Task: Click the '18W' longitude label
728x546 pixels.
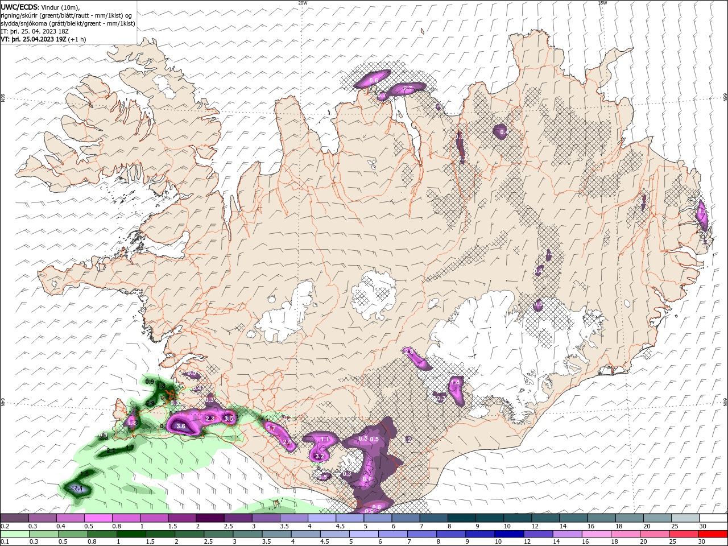Action: click(602, 3)
